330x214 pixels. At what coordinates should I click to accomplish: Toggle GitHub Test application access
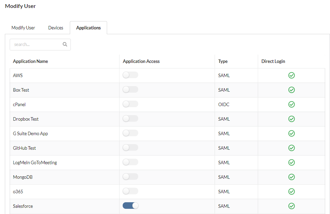tap(131, 148)
